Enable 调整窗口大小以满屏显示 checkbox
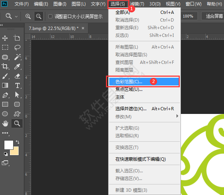 (x=50, y=16)
